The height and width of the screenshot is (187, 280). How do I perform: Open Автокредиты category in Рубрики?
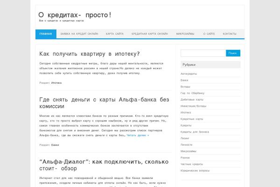(189, 74)
